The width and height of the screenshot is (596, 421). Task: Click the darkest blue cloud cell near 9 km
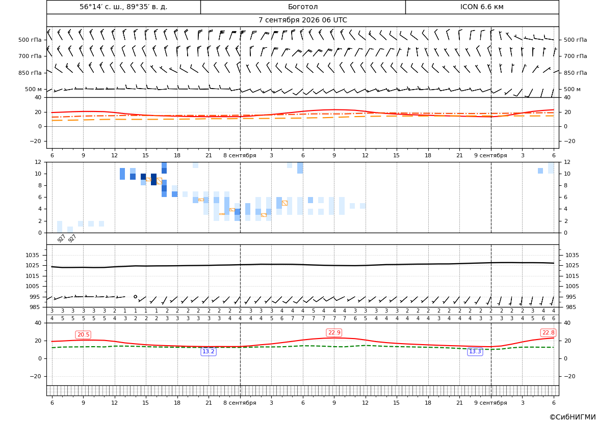[153, 179]
